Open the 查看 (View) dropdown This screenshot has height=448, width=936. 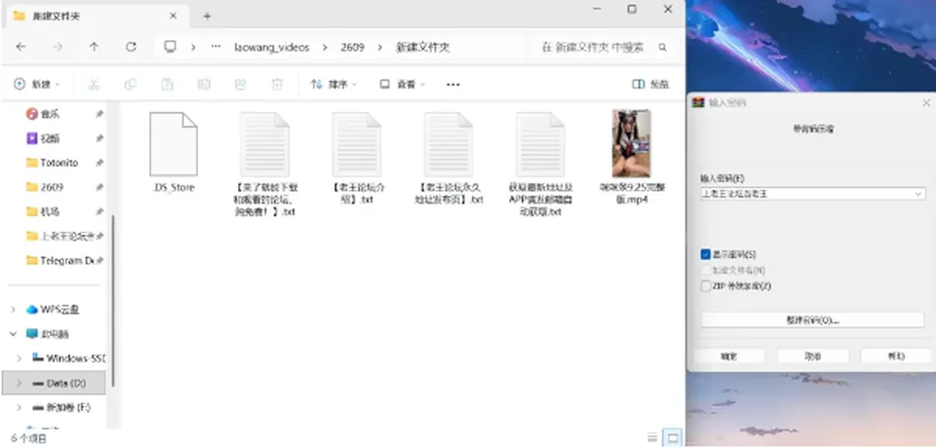click(403, 85)
